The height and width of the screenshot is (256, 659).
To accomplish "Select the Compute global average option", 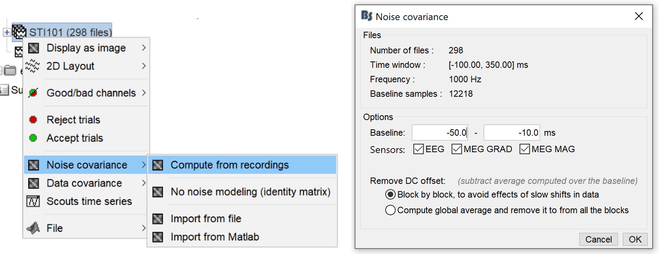I will [x=390, y=210].
